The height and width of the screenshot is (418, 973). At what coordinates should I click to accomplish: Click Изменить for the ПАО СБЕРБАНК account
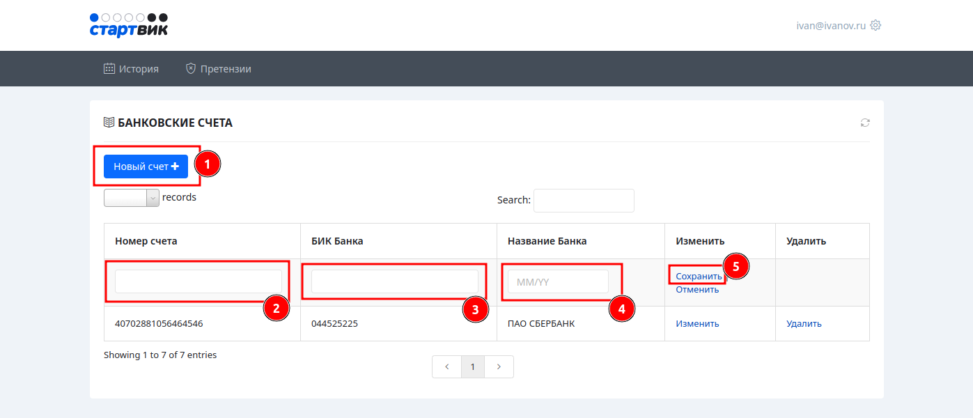[x=697, y=323]
